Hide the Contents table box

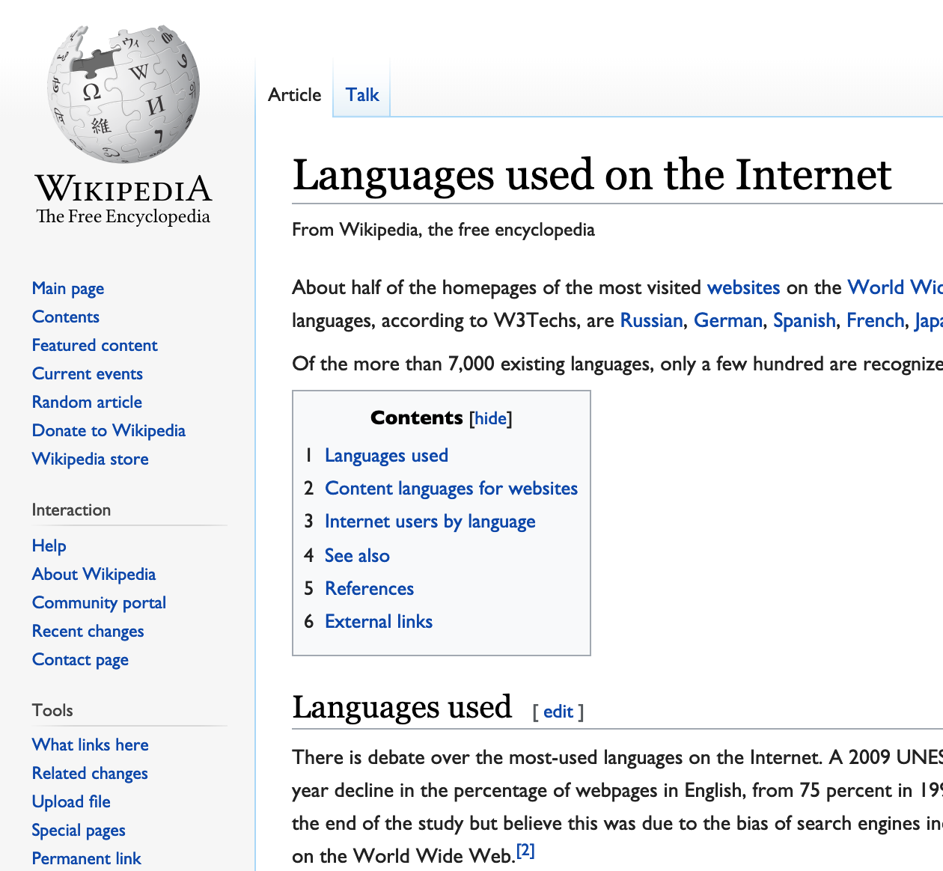click(491, 418)
